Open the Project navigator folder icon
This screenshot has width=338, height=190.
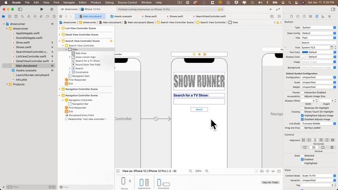click(4, 16)
